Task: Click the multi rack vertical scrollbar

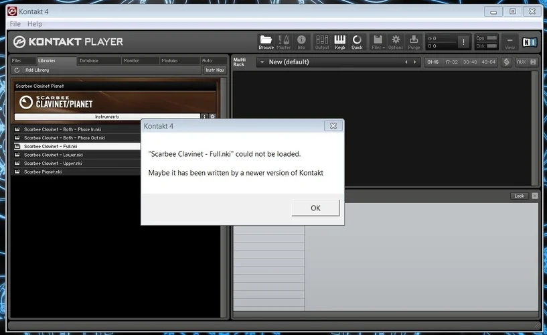Action: pyautogui.click(x=535, y=128)
